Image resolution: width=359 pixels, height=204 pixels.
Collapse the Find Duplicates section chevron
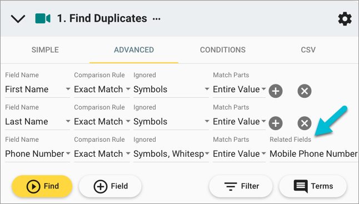pyautogui.click(x=18, y=19)
